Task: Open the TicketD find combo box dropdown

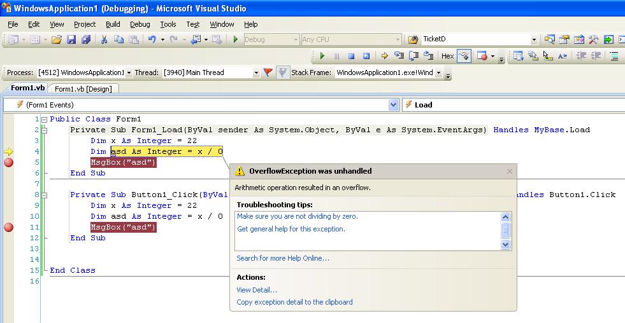Action: click(534, 39)
